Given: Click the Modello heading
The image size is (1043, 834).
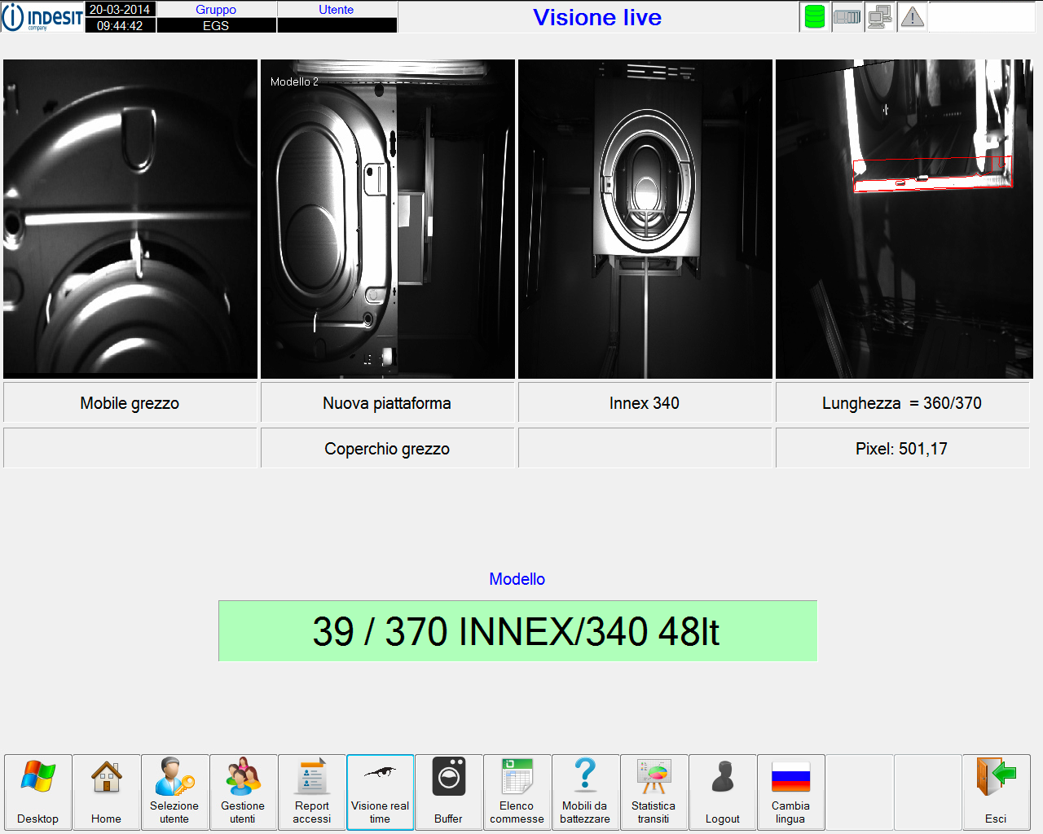Looking at the screenshot, I should point(517,579).
